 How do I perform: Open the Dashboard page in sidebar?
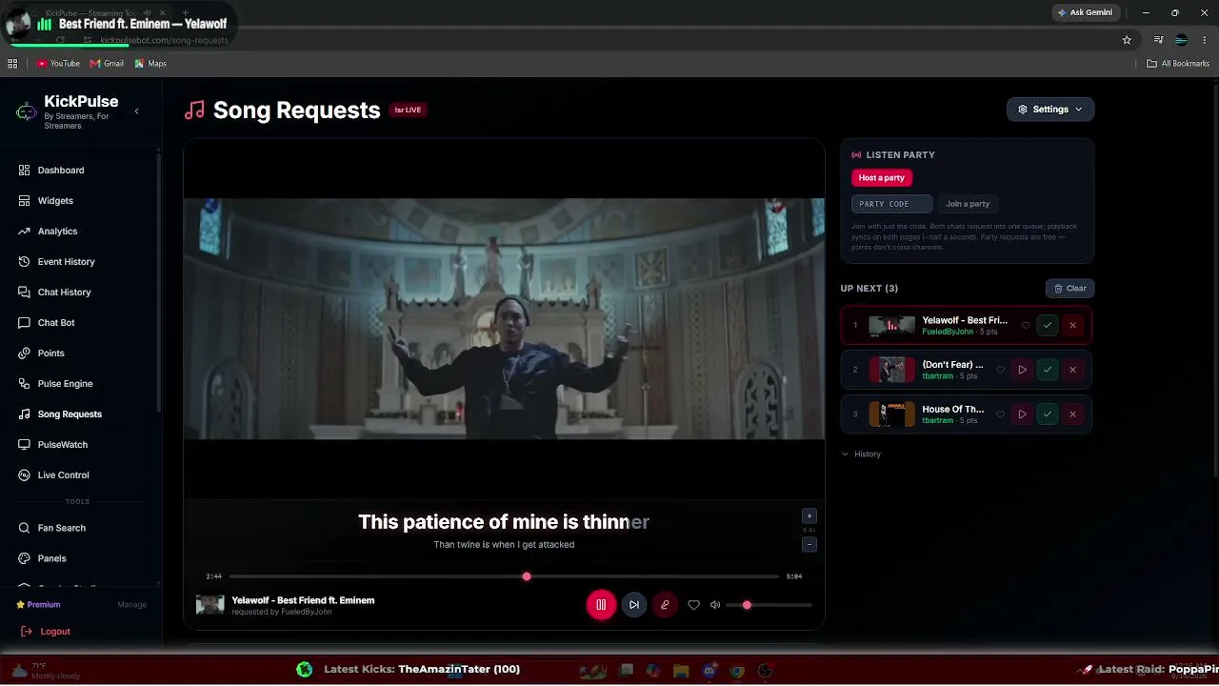click(x=61, y=171)
